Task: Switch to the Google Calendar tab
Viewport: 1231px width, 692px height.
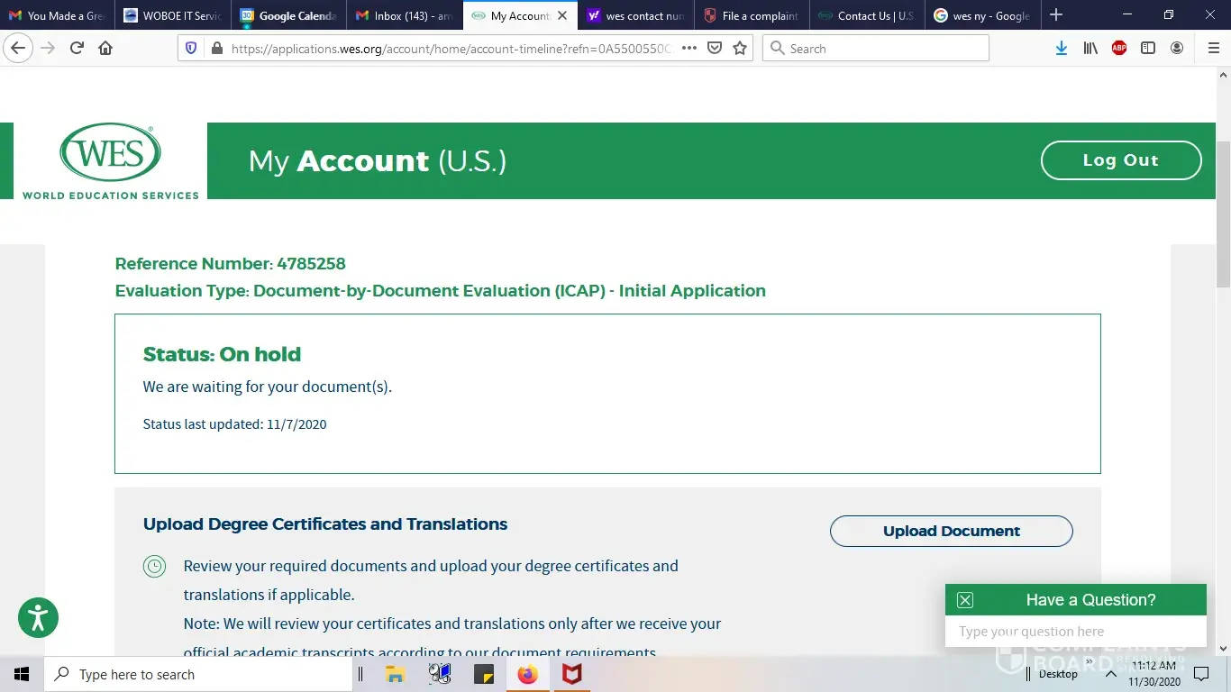Action: [x=288, y=15]
